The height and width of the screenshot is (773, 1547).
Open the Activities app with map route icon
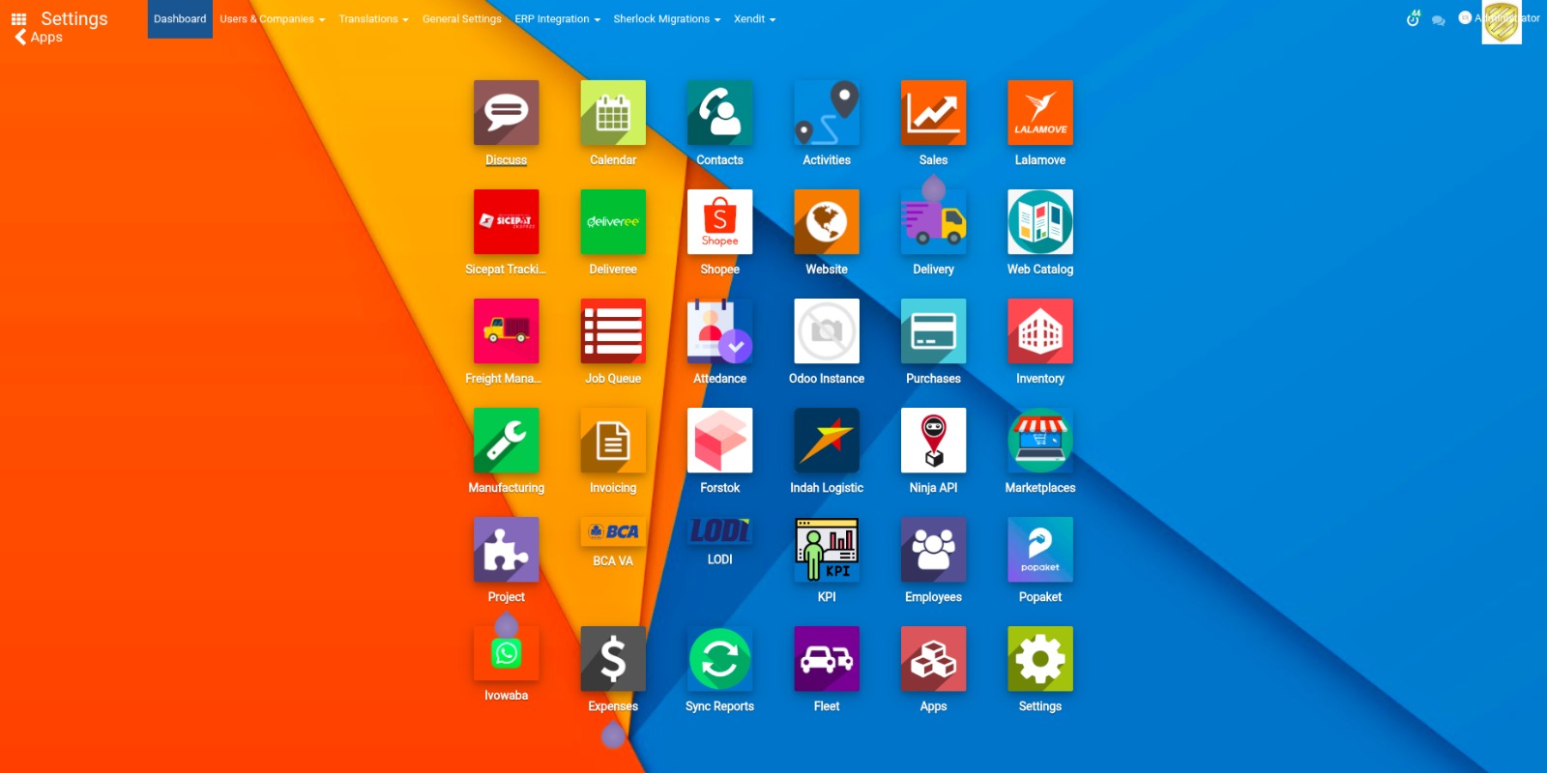click(827, 113)
